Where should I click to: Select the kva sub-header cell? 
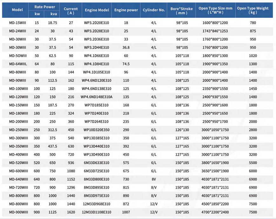pyautogui.click(x=53, y=14)
